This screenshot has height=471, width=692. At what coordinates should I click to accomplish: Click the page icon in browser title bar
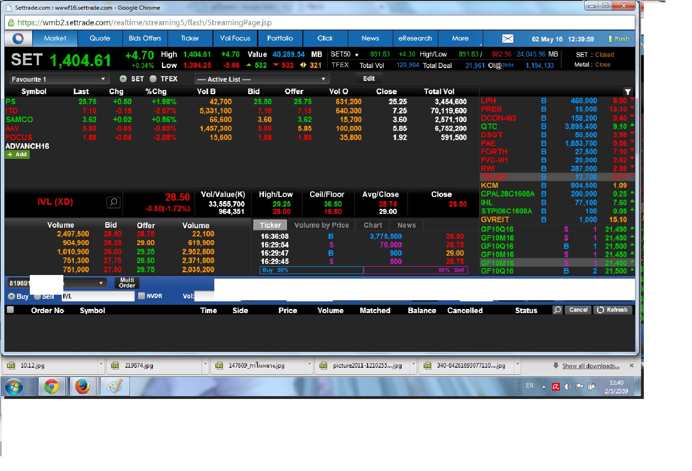click(9, 8)
